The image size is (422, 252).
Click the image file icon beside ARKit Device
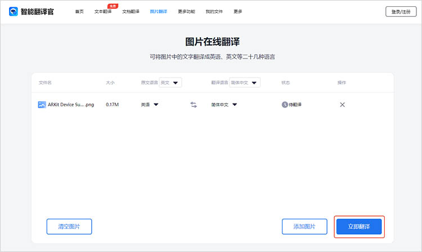coord(42,105)
